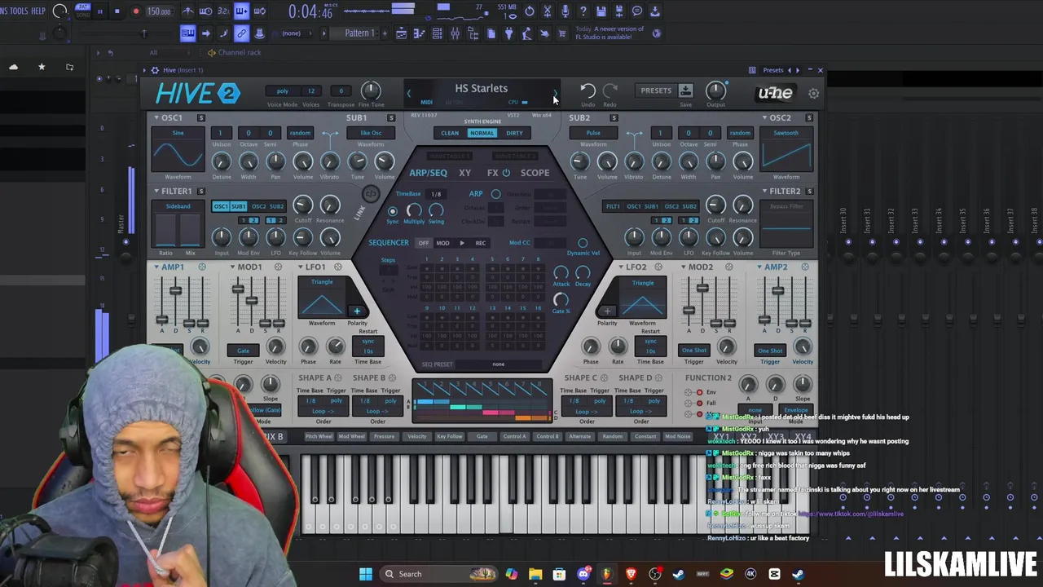Open the playlist view icon
This screenshot has height=587, width=1043.
401,33
